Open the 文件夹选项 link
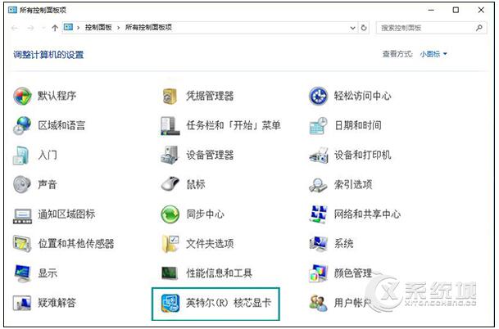499x329 pixels. (x=209, y=243)
